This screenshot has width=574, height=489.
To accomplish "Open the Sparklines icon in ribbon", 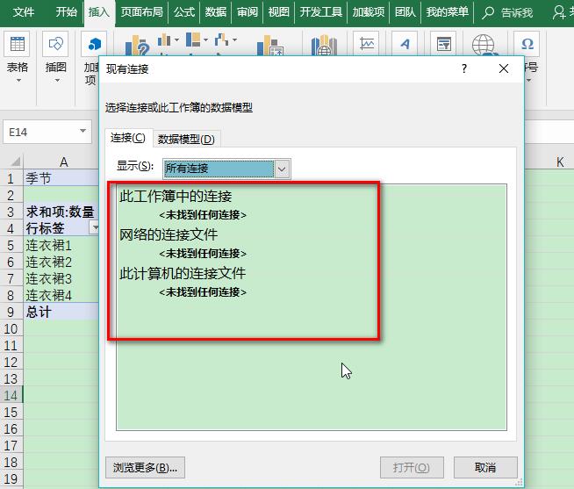I will [x=366, y=44].
